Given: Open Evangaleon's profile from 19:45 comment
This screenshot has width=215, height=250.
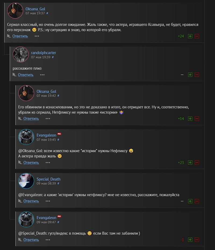Looking at the screenshot, I should click(x=46, y=135).
